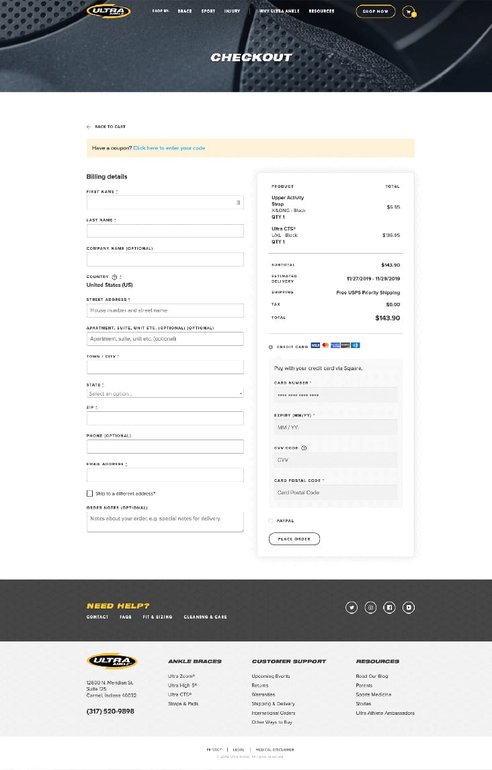Viewport: 492px width, 770px height.
Task: Open the Facebook social icon
Action: (389, 608)
